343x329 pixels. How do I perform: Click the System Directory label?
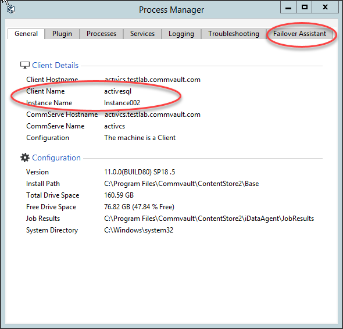52,230
